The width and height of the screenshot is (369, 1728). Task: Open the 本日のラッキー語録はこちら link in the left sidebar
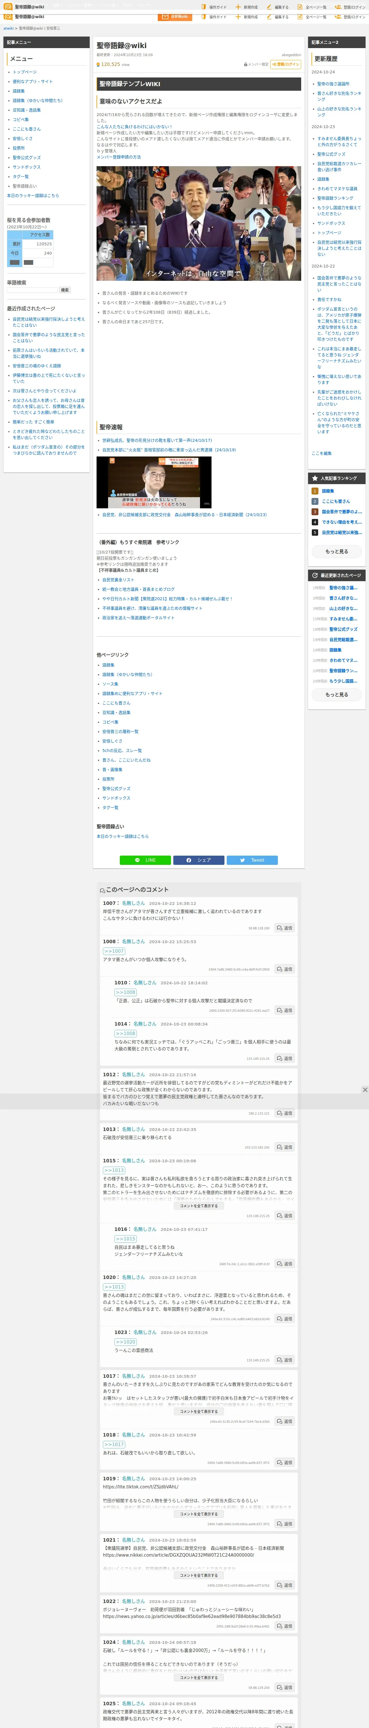pos(33,196)
